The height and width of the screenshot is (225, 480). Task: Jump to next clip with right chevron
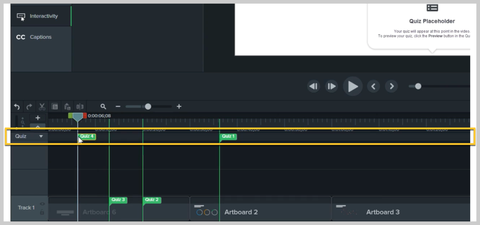[x=391, y=87]
